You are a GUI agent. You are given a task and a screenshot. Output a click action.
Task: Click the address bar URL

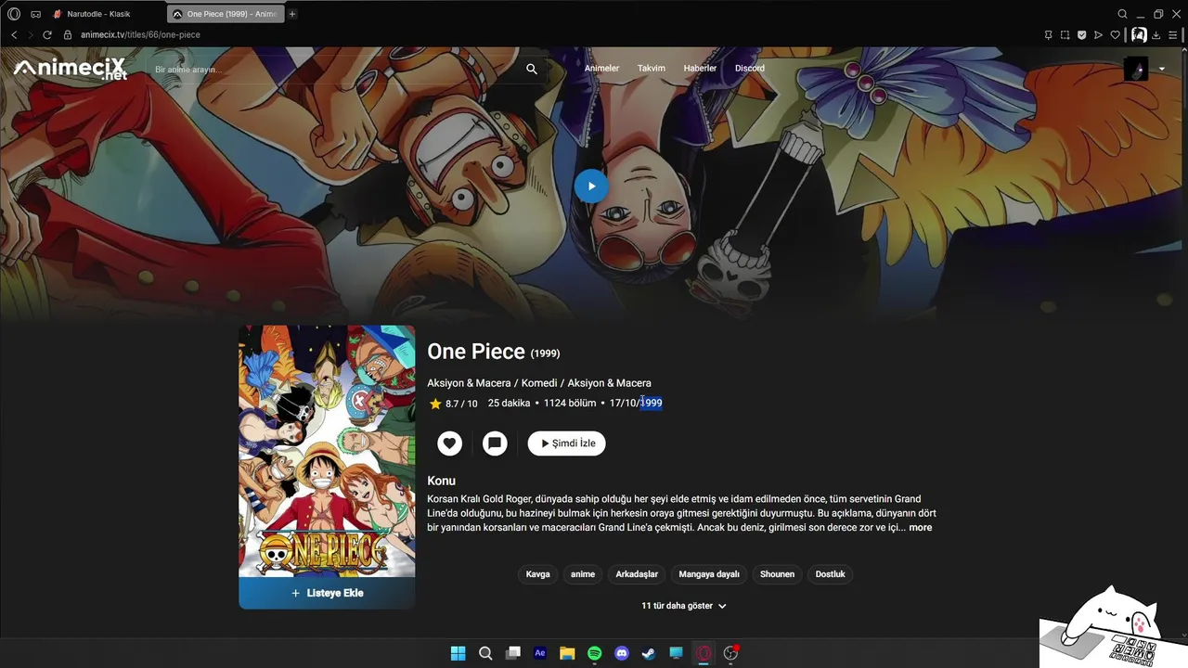140,34
